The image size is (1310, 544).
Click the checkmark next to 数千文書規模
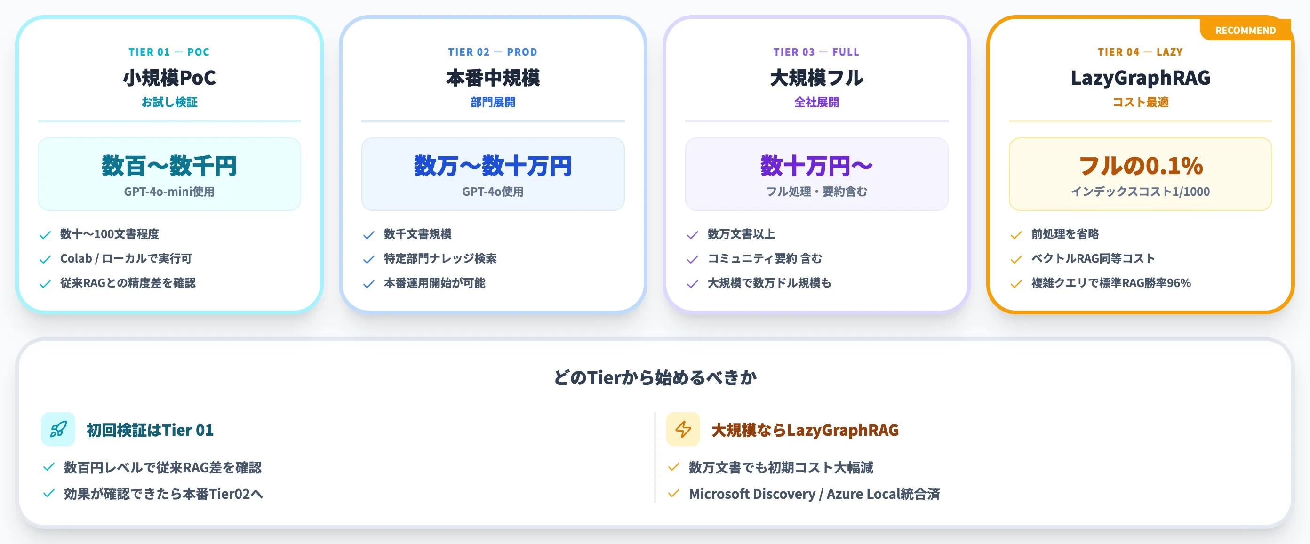369,234
